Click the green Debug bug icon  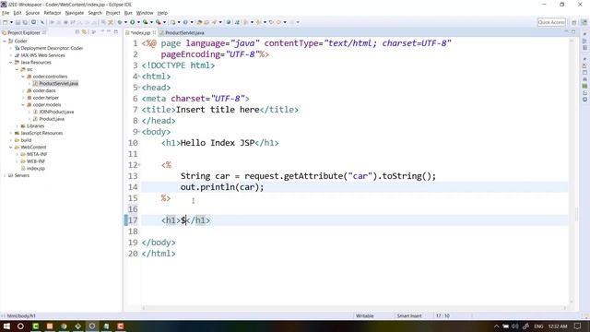pos(120,22)
